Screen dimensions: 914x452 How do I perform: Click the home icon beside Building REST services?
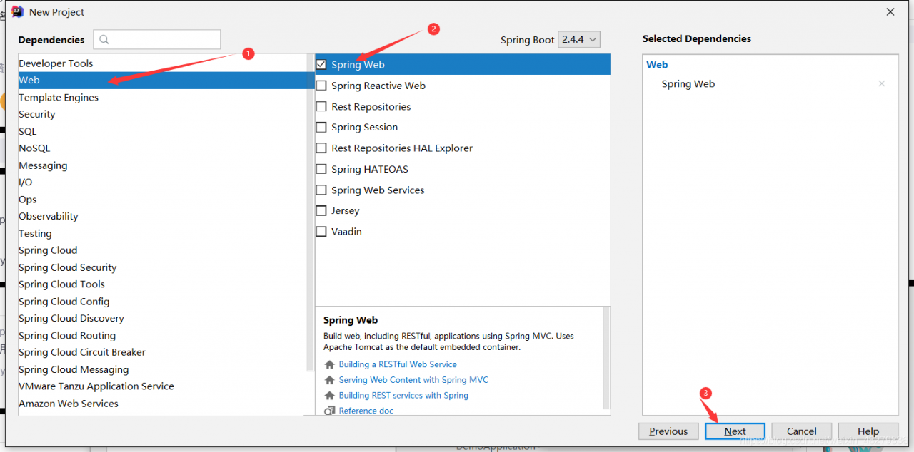click(x=329, y=396)
